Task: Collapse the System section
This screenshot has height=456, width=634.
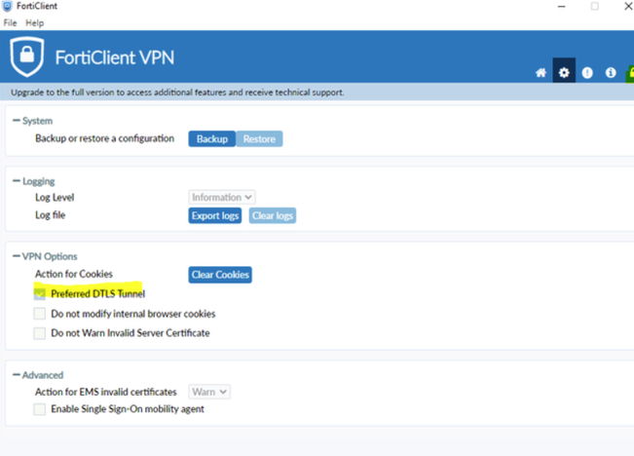Action: [x=17, y=120]
